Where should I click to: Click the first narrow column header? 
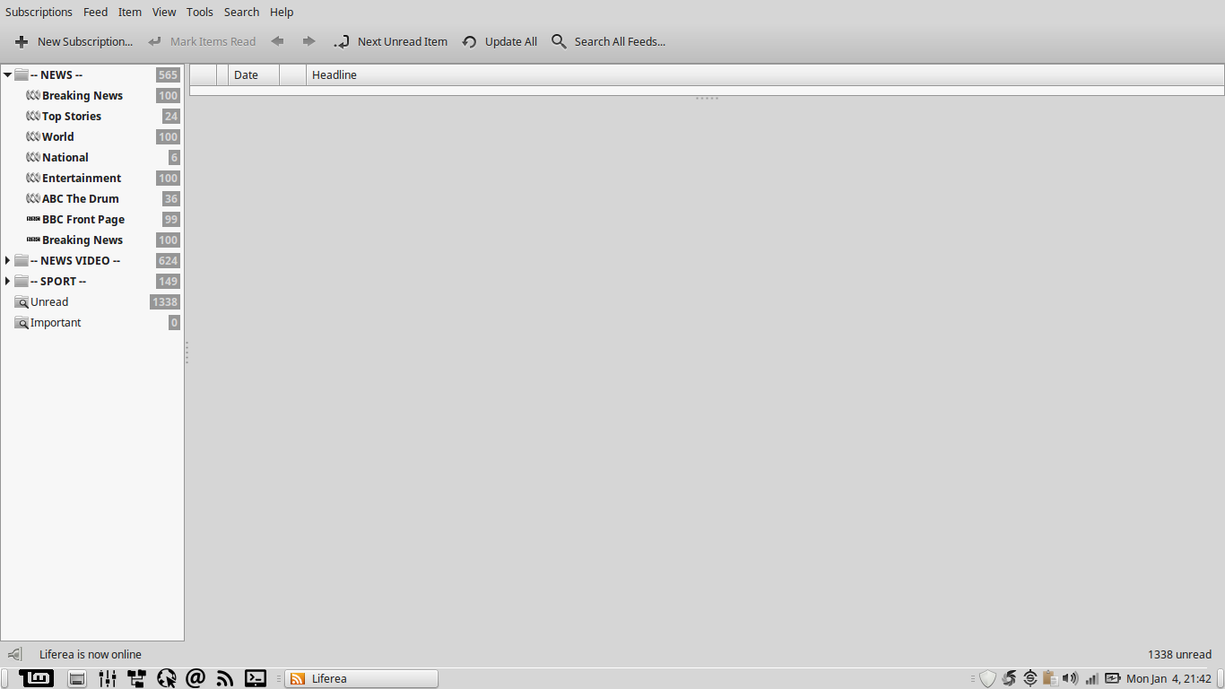point(204,74)
